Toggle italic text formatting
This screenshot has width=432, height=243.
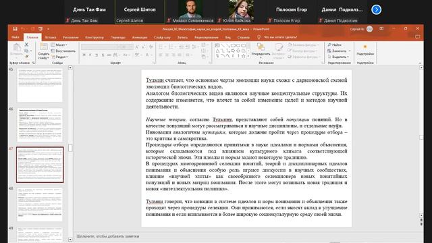point(90,55)
